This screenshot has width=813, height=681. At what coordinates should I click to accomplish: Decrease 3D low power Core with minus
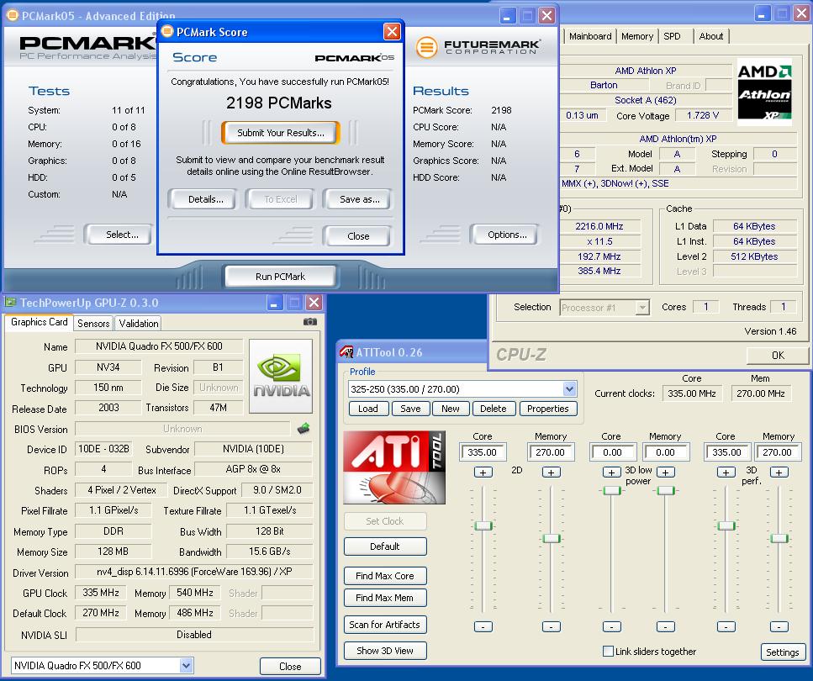click(x=612, y=626)
